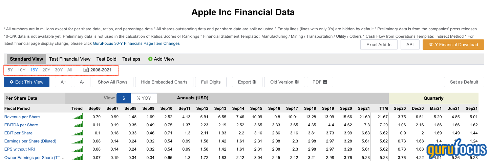Switch view to dollar values

124,98
